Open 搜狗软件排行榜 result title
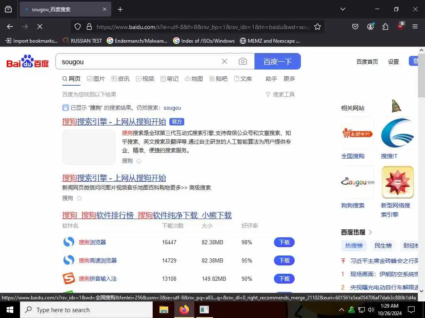Image resolution: width=425 pixels, height=318 pixels. pos(147,215)
